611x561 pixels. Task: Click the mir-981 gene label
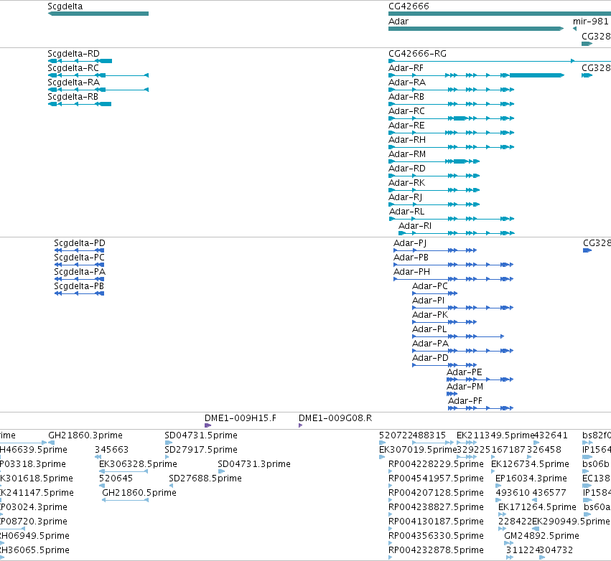coord(591,22)
